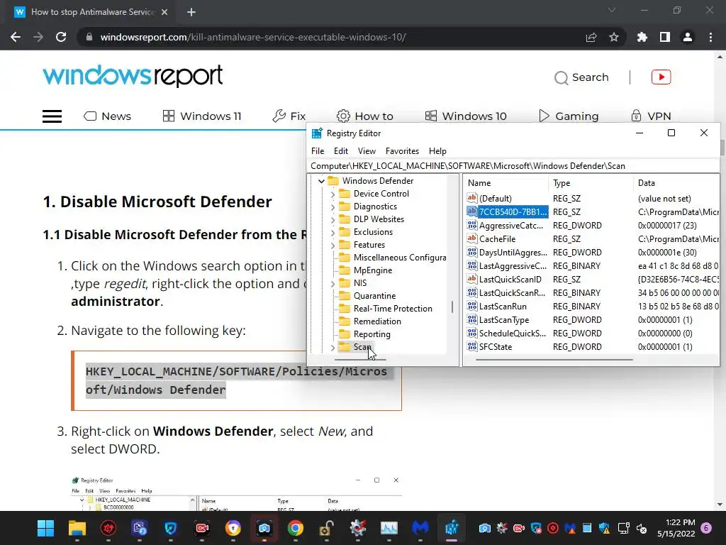Open Google Chrome from the taskbar
This screenshot has height=545, width=726.
tap(296, 528)
